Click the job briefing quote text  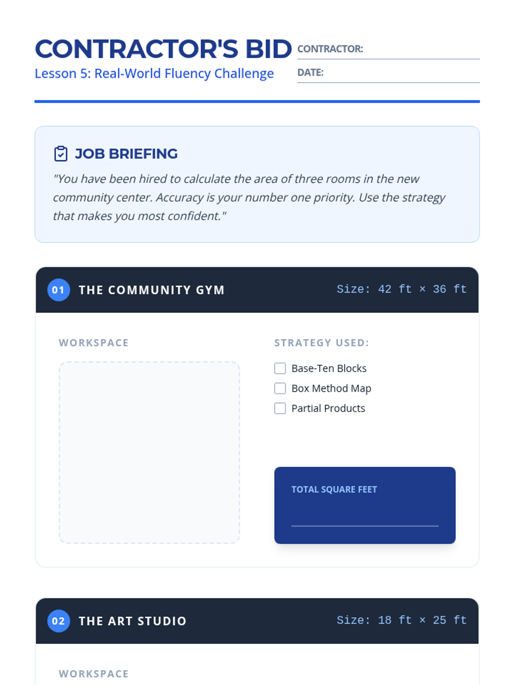click(x=249, y=197)
